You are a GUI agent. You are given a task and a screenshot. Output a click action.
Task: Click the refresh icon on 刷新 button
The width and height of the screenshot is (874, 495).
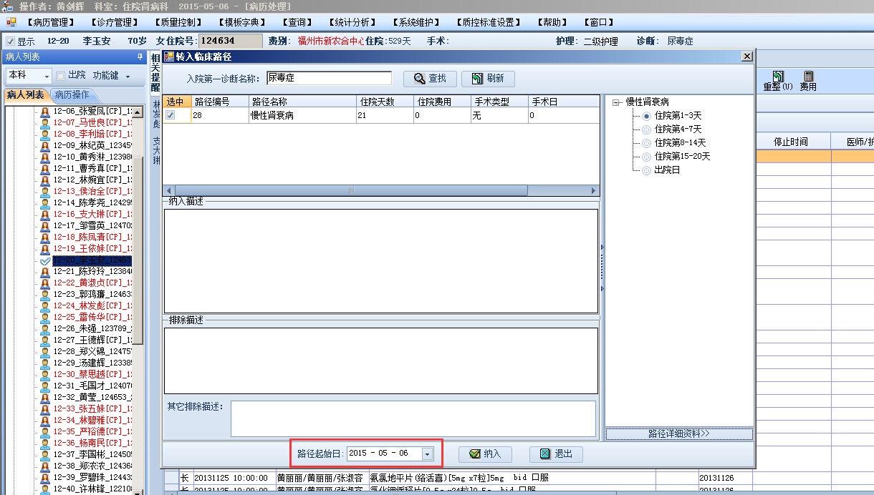[x=476, y=78]
